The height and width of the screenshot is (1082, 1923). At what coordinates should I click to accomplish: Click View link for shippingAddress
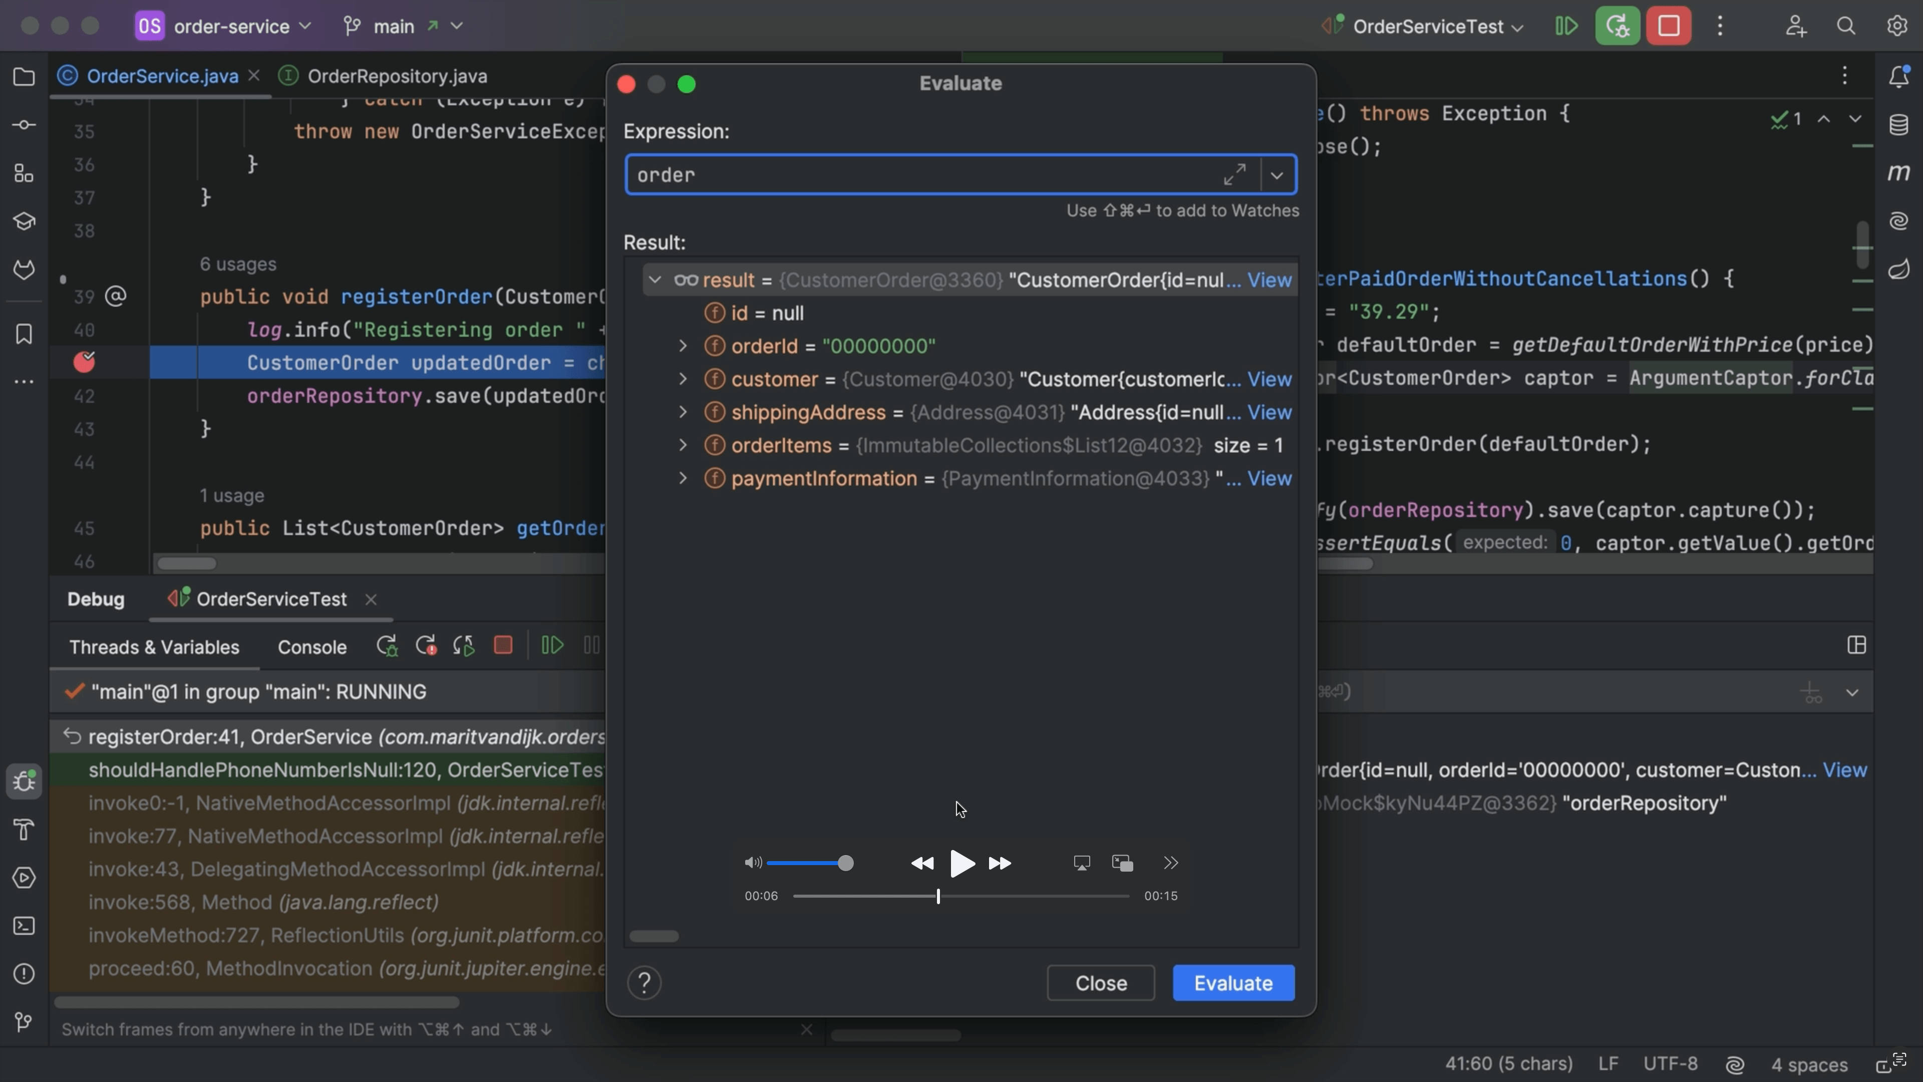pos(1269,412)
